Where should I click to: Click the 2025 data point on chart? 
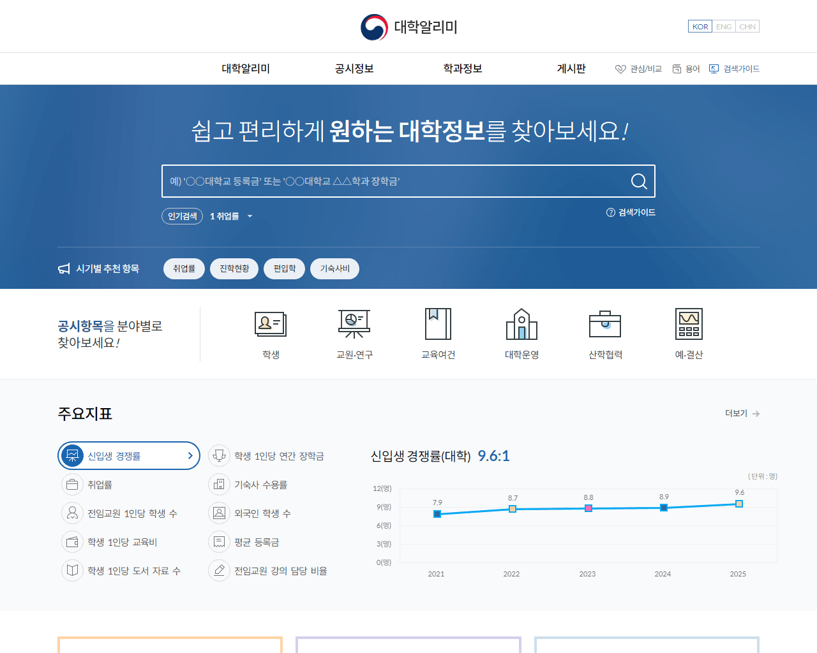738,504
